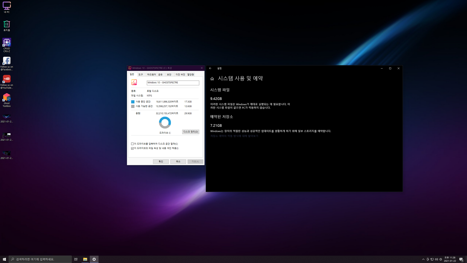Maximize the Settings window
The height and width of the screenshot is (263, 467).
pyautogui.click(x=390, y=68)
